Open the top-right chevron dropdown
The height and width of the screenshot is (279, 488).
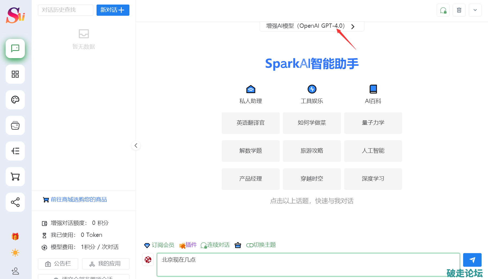tap(475, 10)
